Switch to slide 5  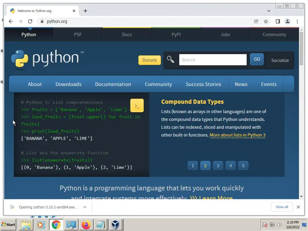pos(243,166)
